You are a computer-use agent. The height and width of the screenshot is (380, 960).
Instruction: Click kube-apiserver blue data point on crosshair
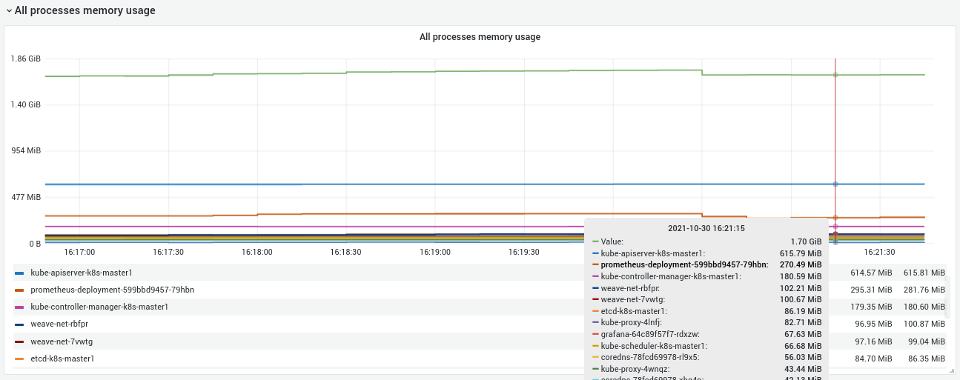(835, 184)
